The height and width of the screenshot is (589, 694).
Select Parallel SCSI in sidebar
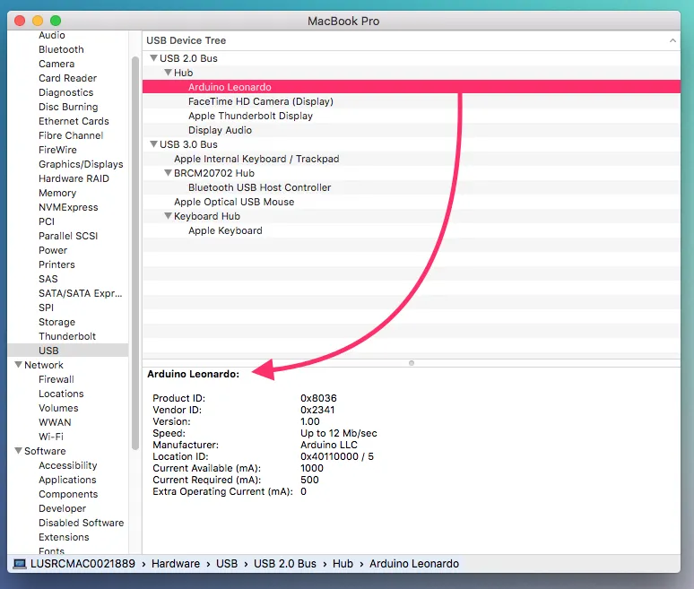pos(68,236)
